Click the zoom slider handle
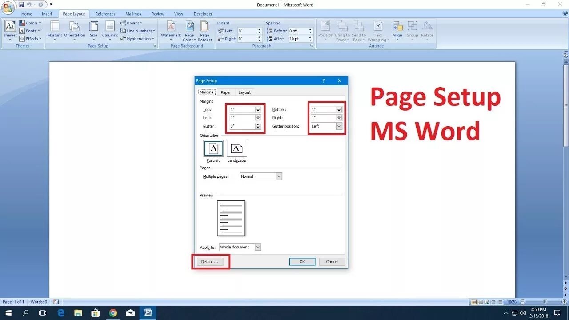 pyautogui.click(x=545, y=302)
